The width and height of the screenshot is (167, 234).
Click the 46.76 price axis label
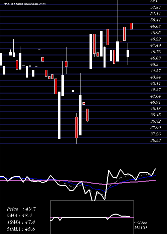point(155,52)
